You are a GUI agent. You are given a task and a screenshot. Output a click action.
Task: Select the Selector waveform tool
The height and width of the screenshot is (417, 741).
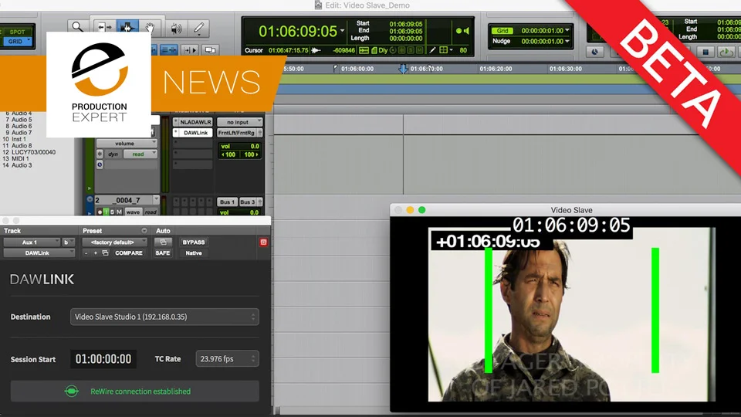(127, 28)
